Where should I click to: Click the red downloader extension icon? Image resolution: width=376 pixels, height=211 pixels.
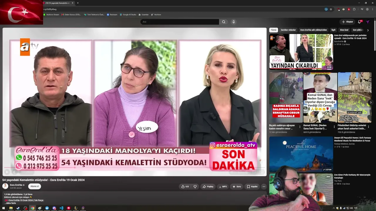click(x=349, y=9)
